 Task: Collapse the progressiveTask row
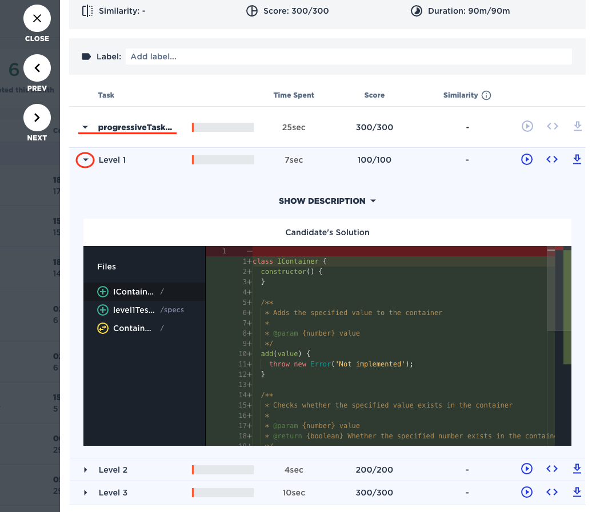tap(85, 127)
